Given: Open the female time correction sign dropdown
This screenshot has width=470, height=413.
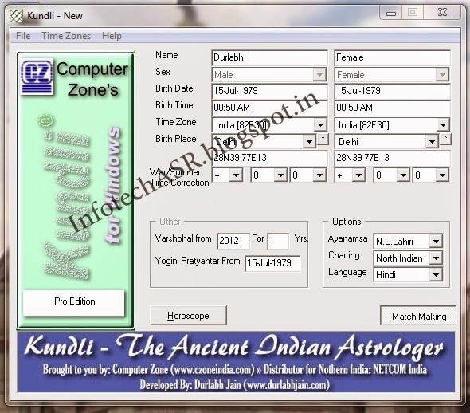Looking at the screenshot, I should pos(358,175).
